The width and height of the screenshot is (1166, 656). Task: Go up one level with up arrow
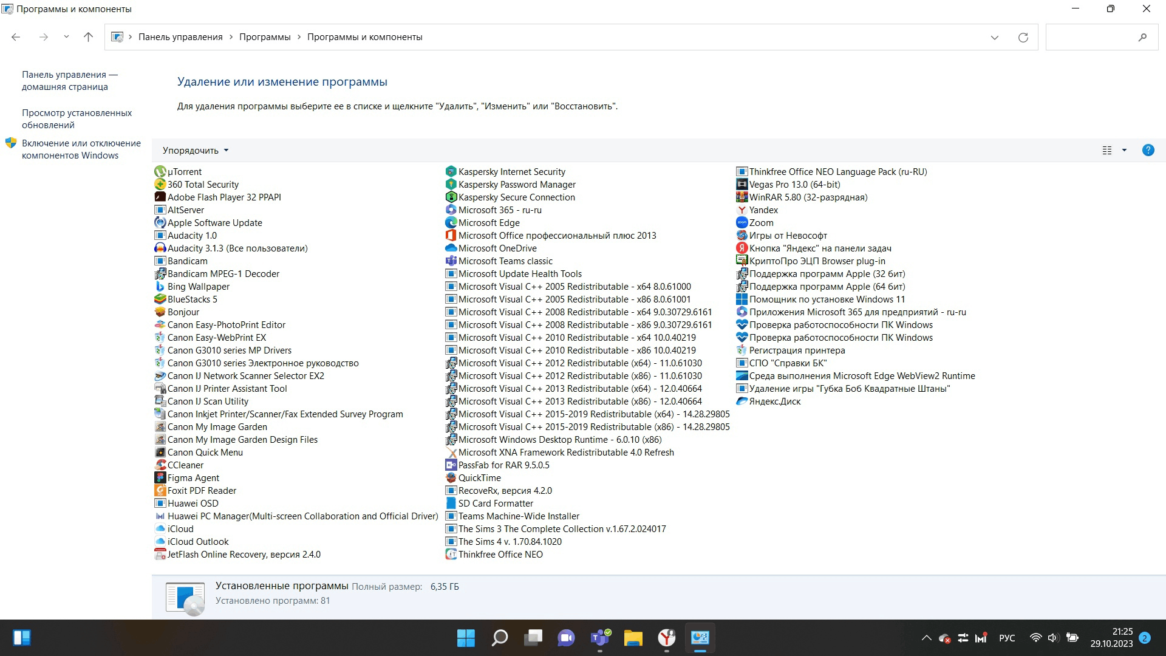(88, 37)
